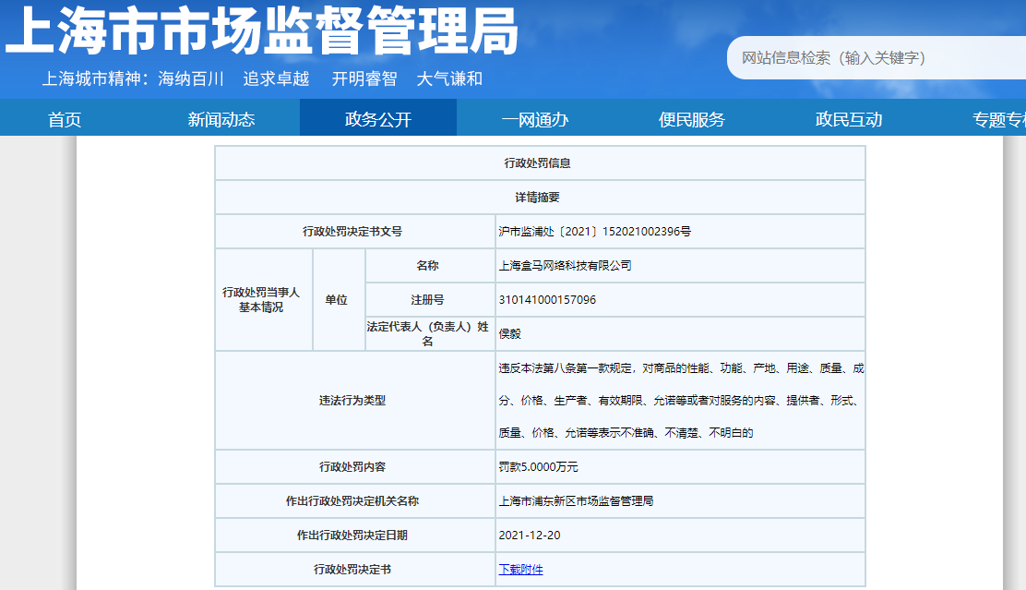Select the 政务公开 navigation tab

point(378,119)
